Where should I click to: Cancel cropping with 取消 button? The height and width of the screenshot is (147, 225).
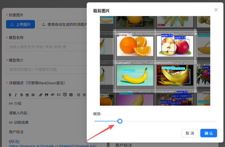tap(190, 133)
